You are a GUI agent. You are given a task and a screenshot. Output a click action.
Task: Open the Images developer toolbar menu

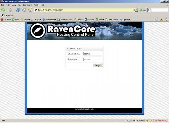(36, 20)
